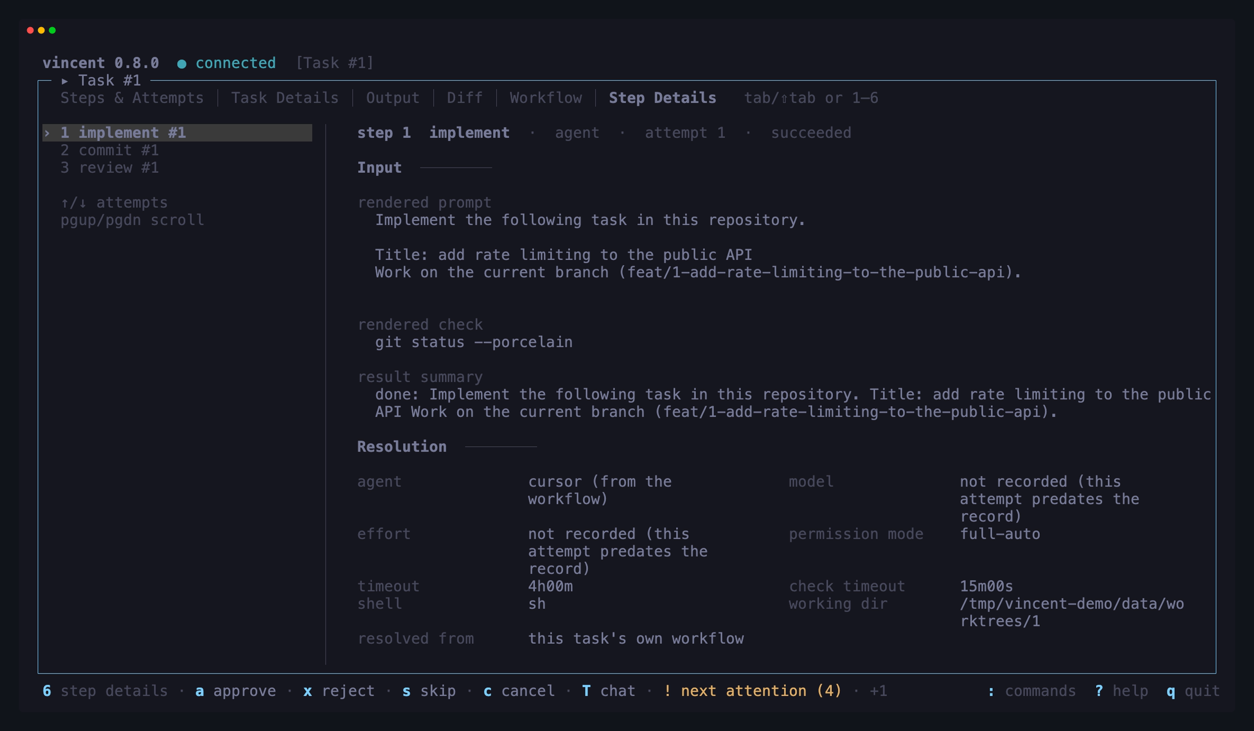Click the approve shortcut in footer
The width and height of the screenshot is (1254, 731).
[x=236, y=691]
